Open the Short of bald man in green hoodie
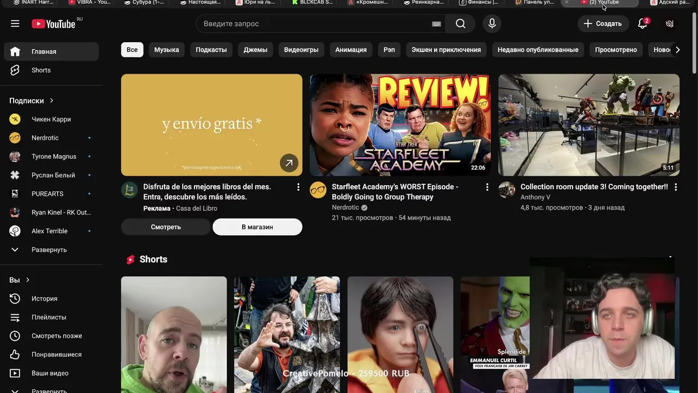 tap(174, 335)
